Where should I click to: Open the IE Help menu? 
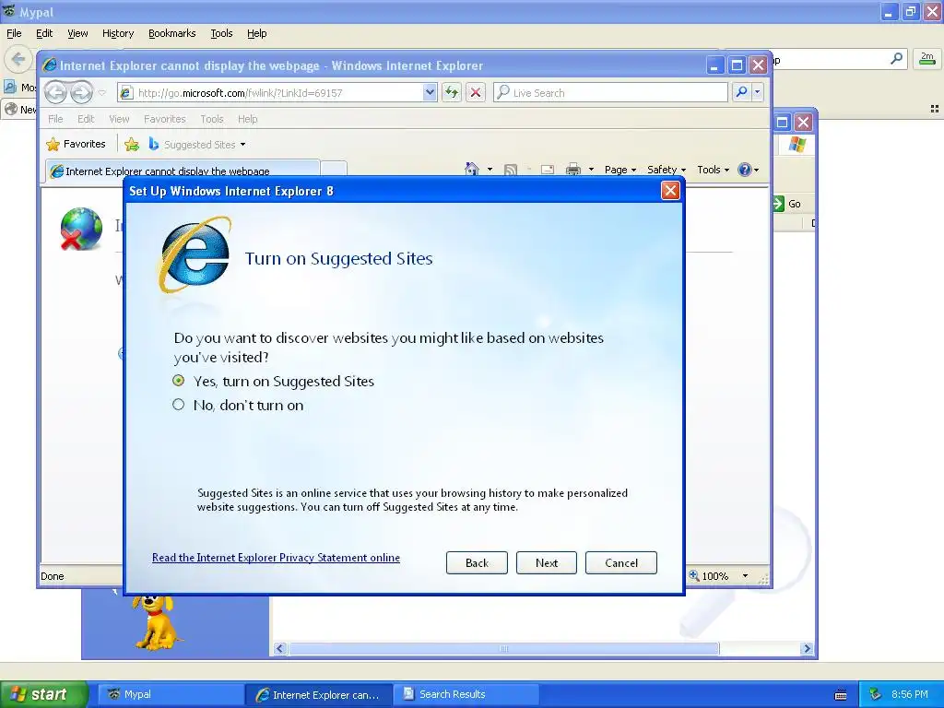247,119
